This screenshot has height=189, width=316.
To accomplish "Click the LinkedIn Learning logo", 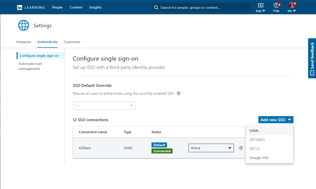I will point(30,7).
